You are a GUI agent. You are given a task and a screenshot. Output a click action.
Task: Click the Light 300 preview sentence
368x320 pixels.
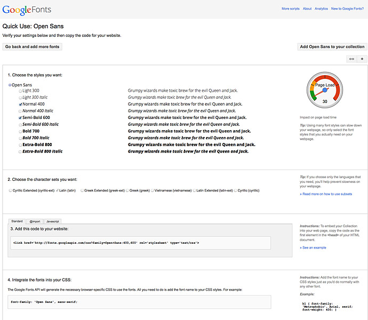(183, 91)
